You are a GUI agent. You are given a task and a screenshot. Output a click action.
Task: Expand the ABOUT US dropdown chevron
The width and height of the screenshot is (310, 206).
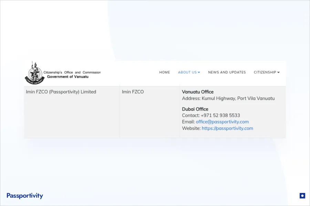tap(199, 72)
